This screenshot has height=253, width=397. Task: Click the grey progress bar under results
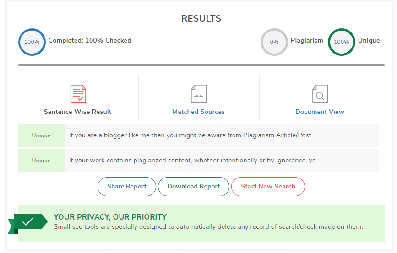pyautogui.click(x=201, y=65)
